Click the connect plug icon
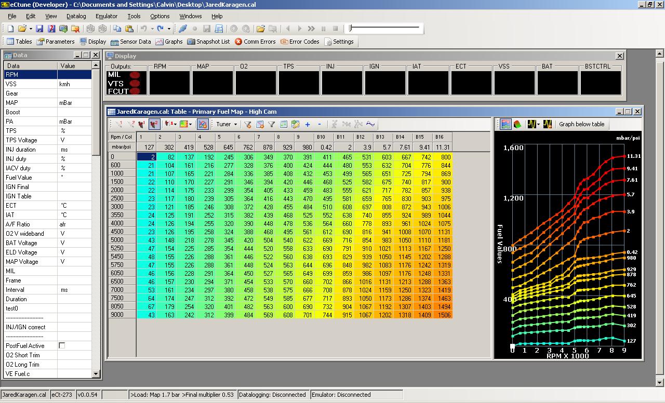Image resolution: width=665 pixels, height=403 pixels. point(183,29)
